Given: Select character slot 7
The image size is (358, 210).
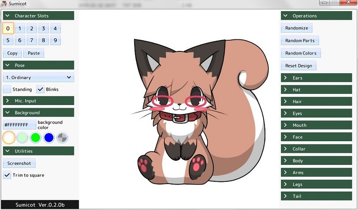Looking at the screenshot, I should tap(31, 41).
